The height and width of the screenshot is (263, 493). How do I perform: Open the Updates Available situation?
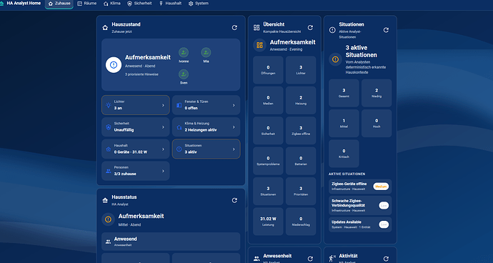[x=360, y=224]
